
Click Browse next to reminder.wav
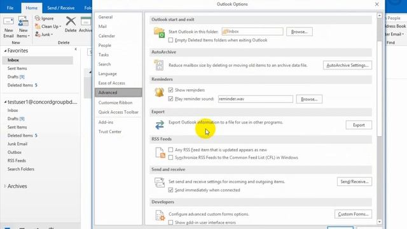[x=309, y=99]
